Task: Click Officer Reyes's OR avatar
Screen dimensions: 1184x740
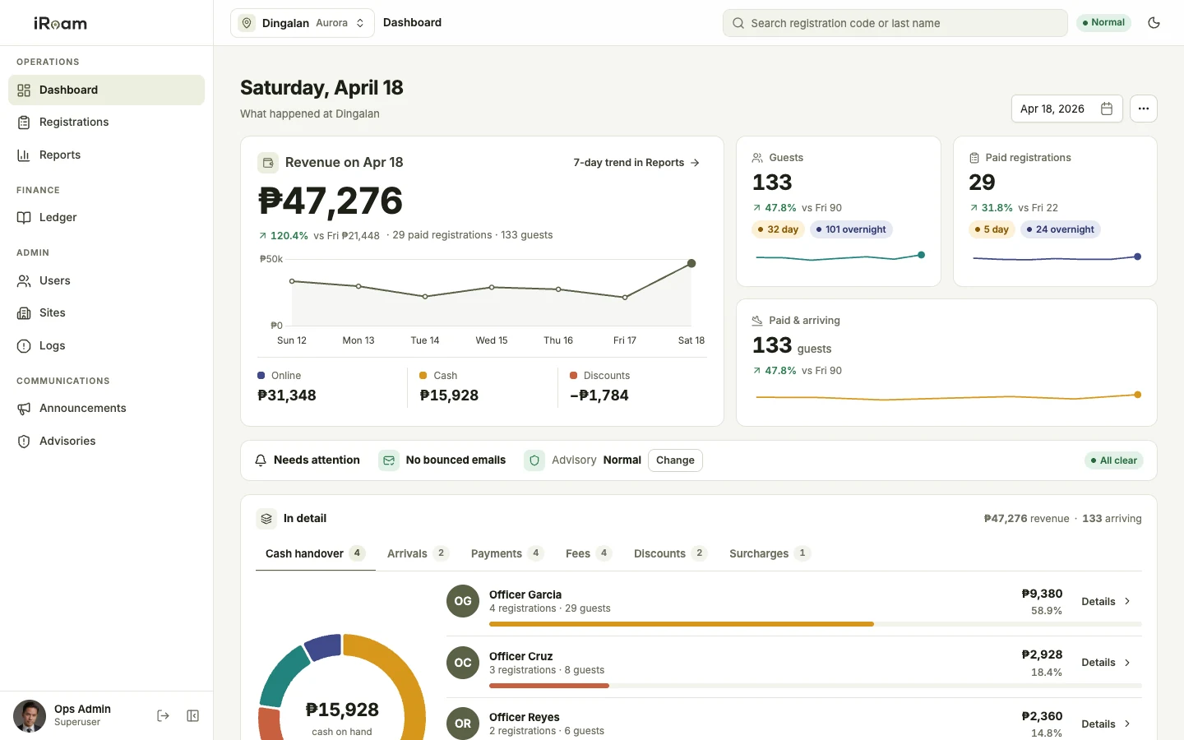Action: 463,724
